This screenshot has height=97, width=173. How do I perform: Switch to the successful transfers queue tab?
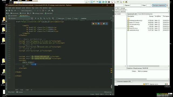[124, 81]
